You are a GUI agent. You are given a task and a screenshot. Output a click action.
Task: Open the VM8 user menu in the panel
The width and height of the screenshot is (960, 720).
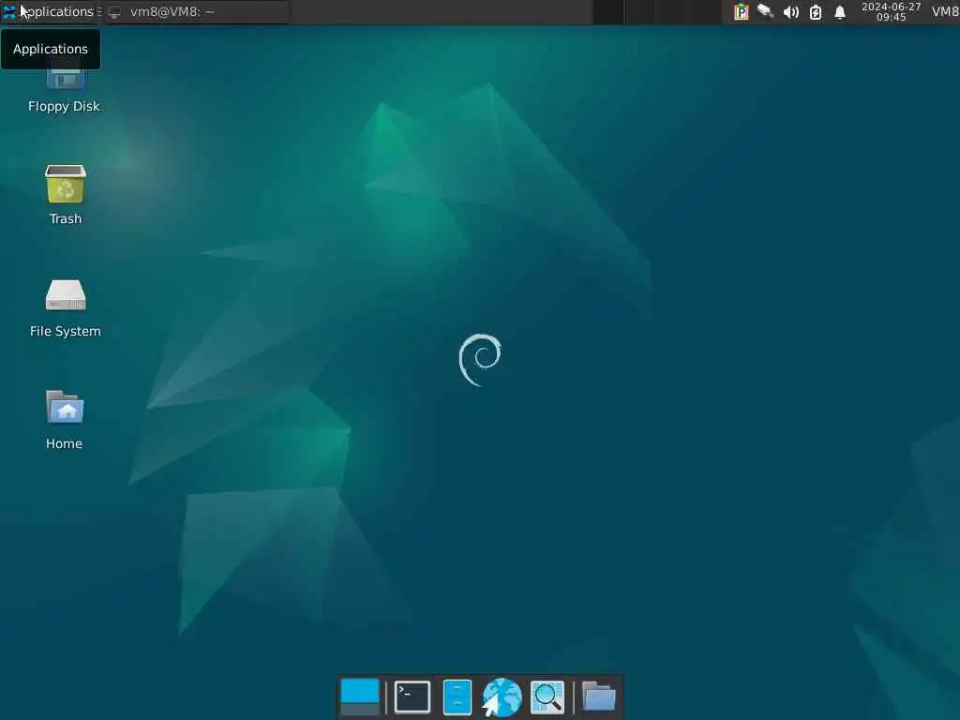tap(945, 11)
